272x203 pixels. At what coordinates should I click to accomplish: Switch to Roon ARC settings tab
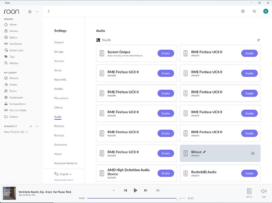(x=60, y=80)
